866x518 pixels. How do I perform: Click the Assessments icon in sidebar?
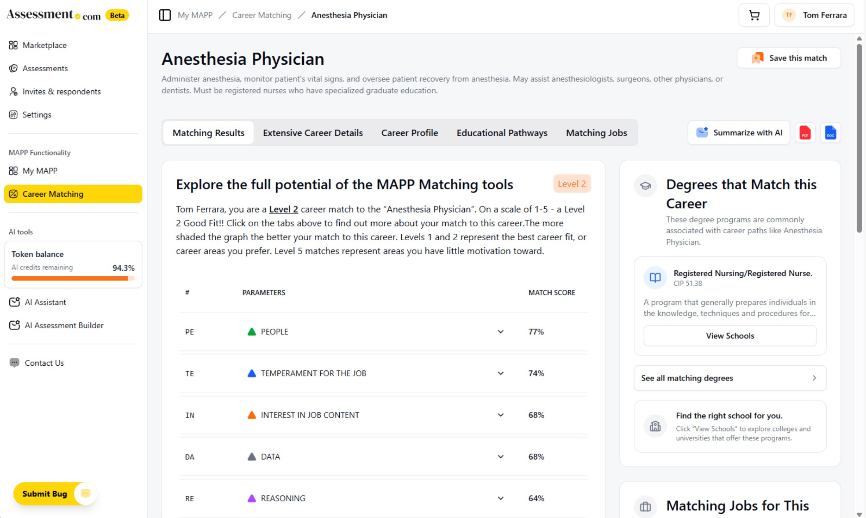pos(13,68)
